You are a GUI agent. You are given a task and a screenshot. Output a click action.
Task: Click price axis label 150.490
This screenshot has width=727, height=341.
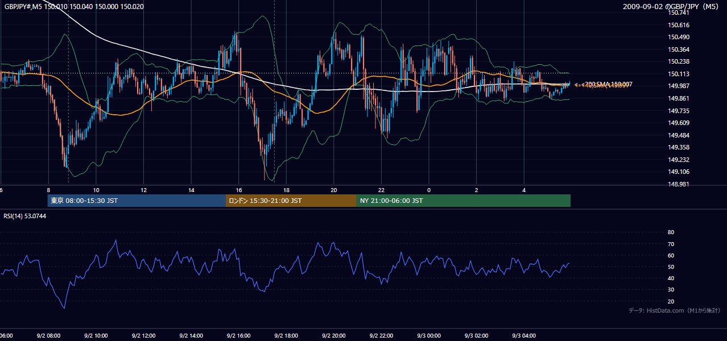tap(680, 37)
